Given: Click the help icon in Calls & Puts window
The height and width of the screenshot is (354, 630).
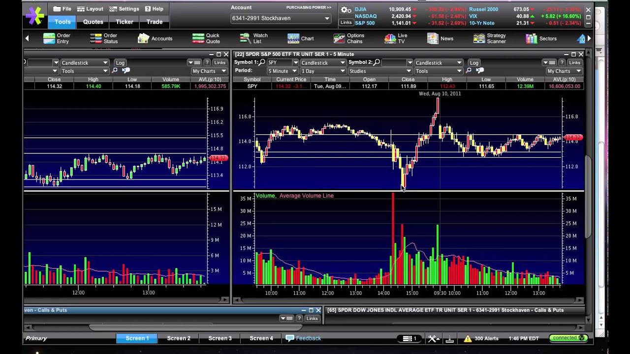Looking at the screenshot, I should (299, 318).
